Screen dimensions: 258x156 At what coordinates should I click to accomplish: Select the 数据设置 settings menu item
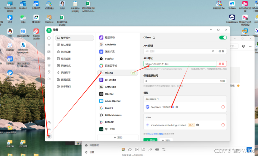pyautogui.click(x=75, y=80)
